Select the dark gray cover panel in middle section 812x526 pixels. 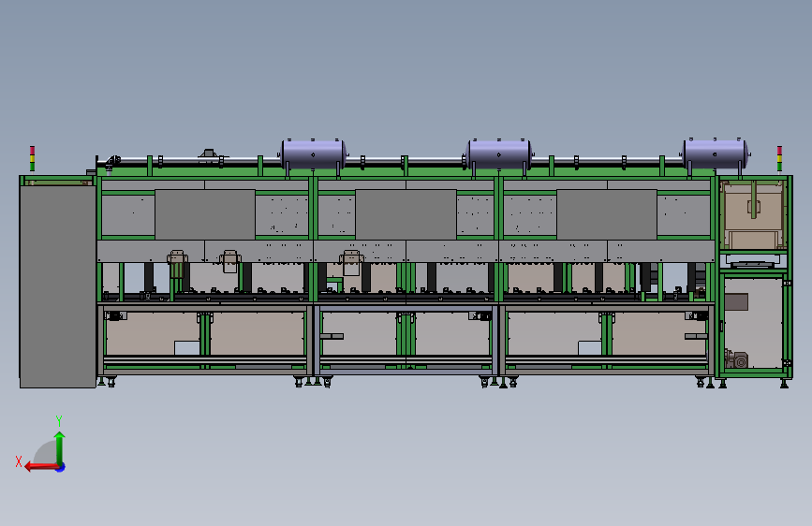coord(406,214)
